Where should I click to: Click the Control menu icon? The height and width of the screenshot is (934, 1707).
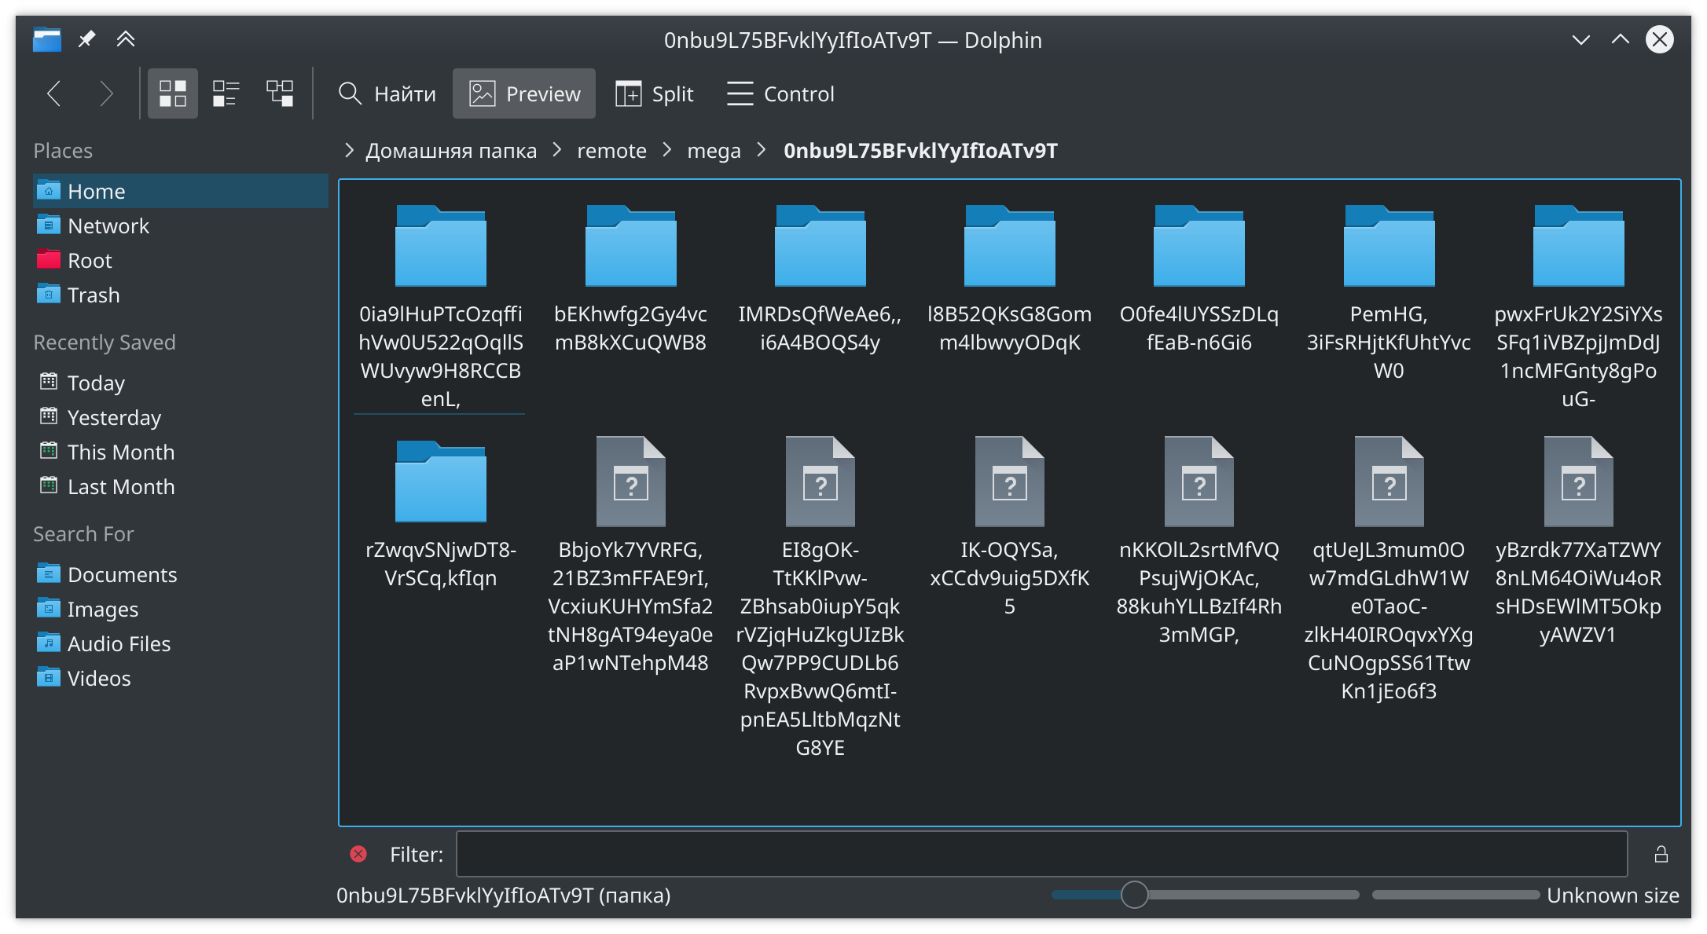[736, 93]
